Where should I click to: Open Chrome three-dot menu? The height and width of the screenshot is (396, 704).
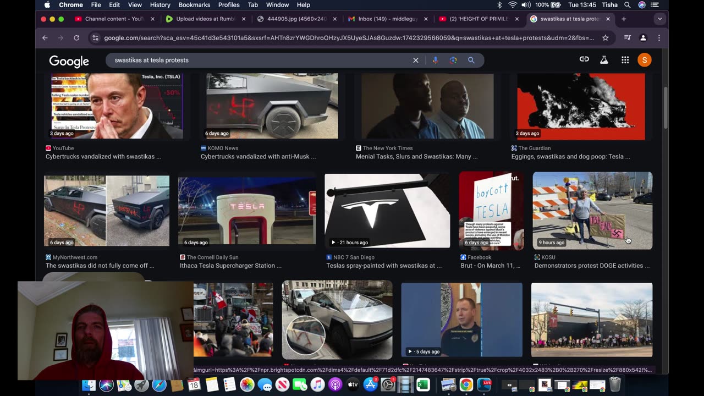pyautogui.click(x=659, y=38)
